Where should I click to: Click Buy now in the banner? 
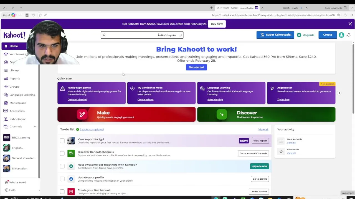[217, 24]
